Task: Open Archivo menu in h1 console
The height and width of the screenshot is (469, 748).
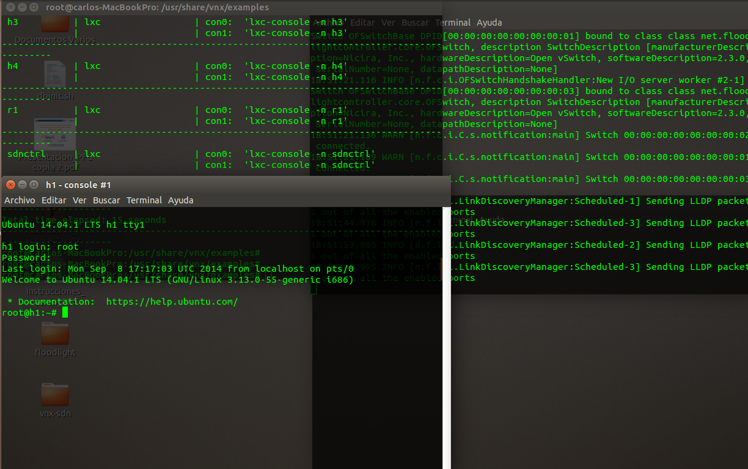Action: click(x=20, y=200)
